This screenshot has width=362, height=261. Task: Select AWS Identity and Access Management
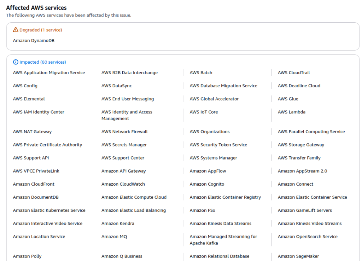pyautogui.click(x=127, y=115)
